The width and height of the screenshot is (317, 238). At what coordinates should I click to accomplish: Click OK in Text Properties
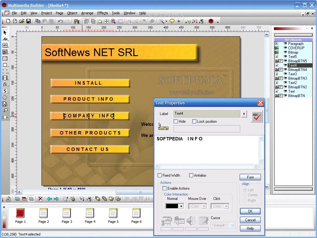[250, 211]
